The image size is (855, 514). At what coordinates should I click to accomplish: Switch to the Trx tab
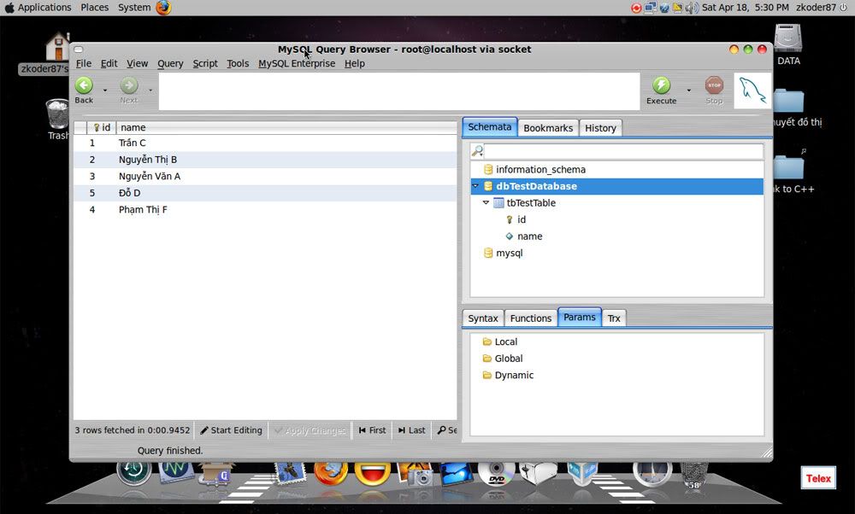coord(614,318)
